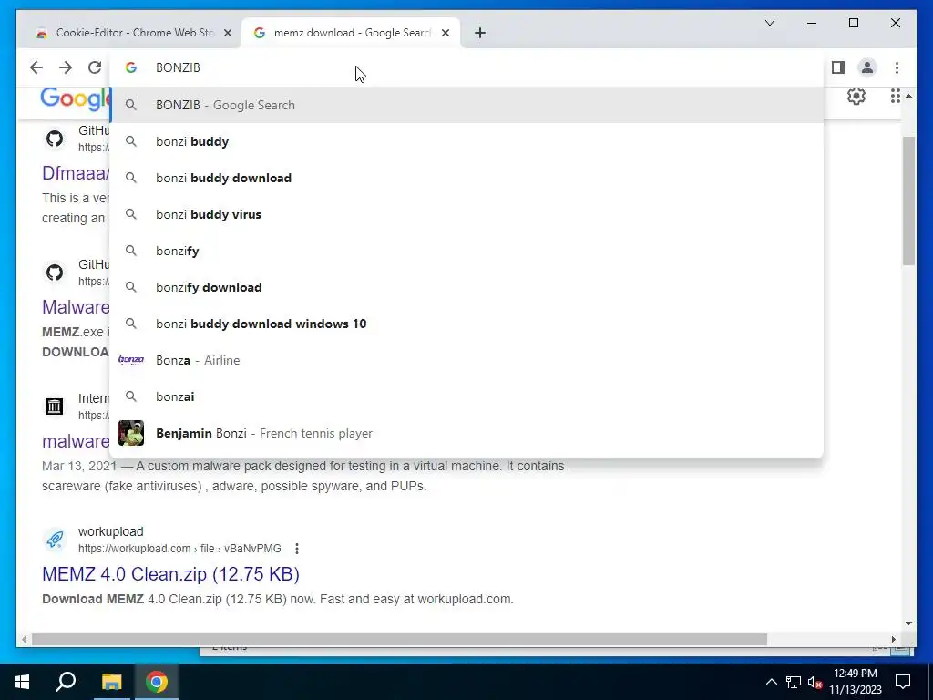Screen dimensions: 933x700
Task: Click the taskbar clock showing 12:49 PM
Action: click(856, 682)
